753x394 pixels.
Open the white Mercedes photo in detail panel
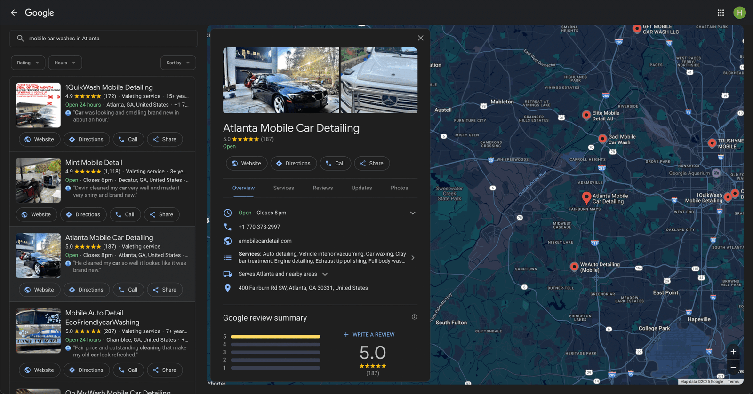(x=379, y=80)
